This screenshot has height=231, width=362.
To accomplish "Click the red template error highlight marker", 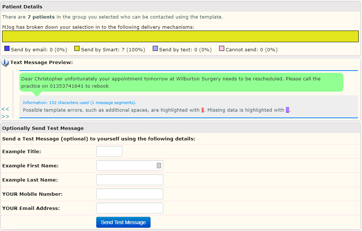I will point(203,110).
